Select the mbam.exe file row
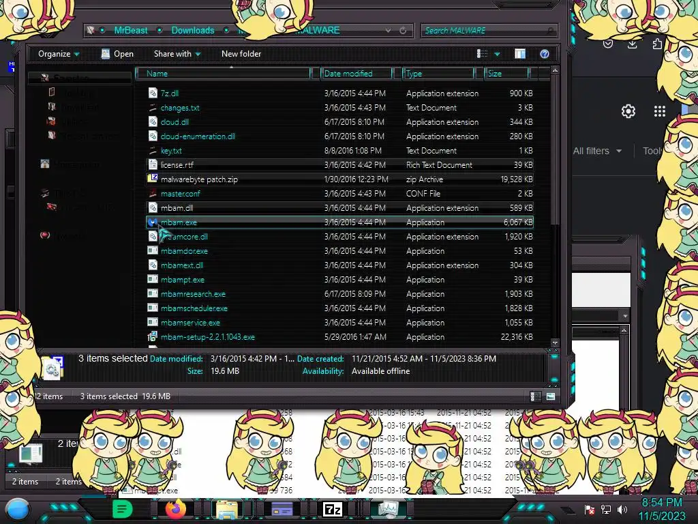This screenshot has width=698, height=524. coord(339,222)
